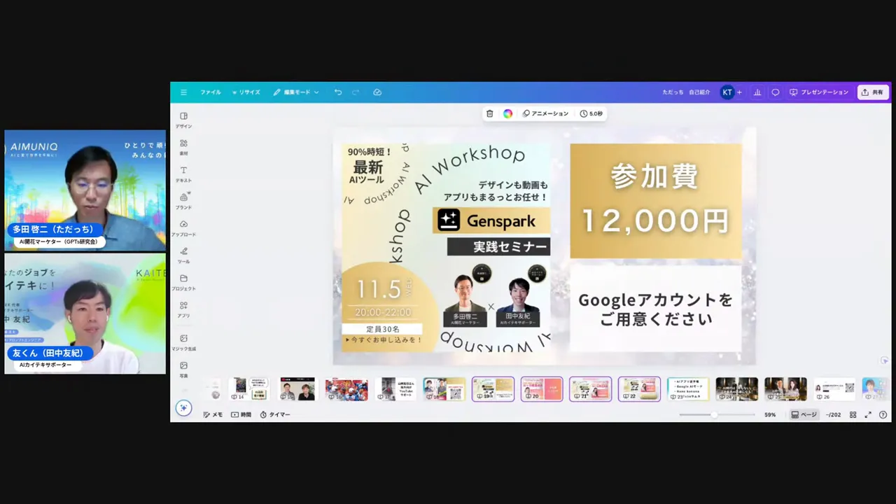Open the help question mark icon
Image resolution: width=896 pixels, height=504 pixels.
coord(883,415)
